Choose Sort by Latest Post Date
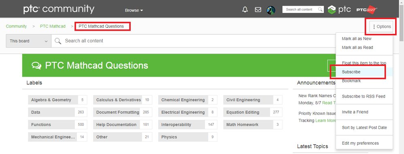The width and height of the screenshot is (404, 154). coord(364,127)
